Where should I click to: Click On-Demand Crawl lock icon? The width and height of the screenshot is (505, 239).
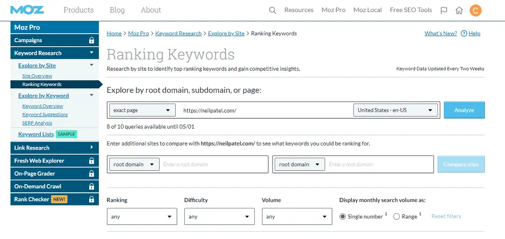pyautogui.click(x=91, y=186)
